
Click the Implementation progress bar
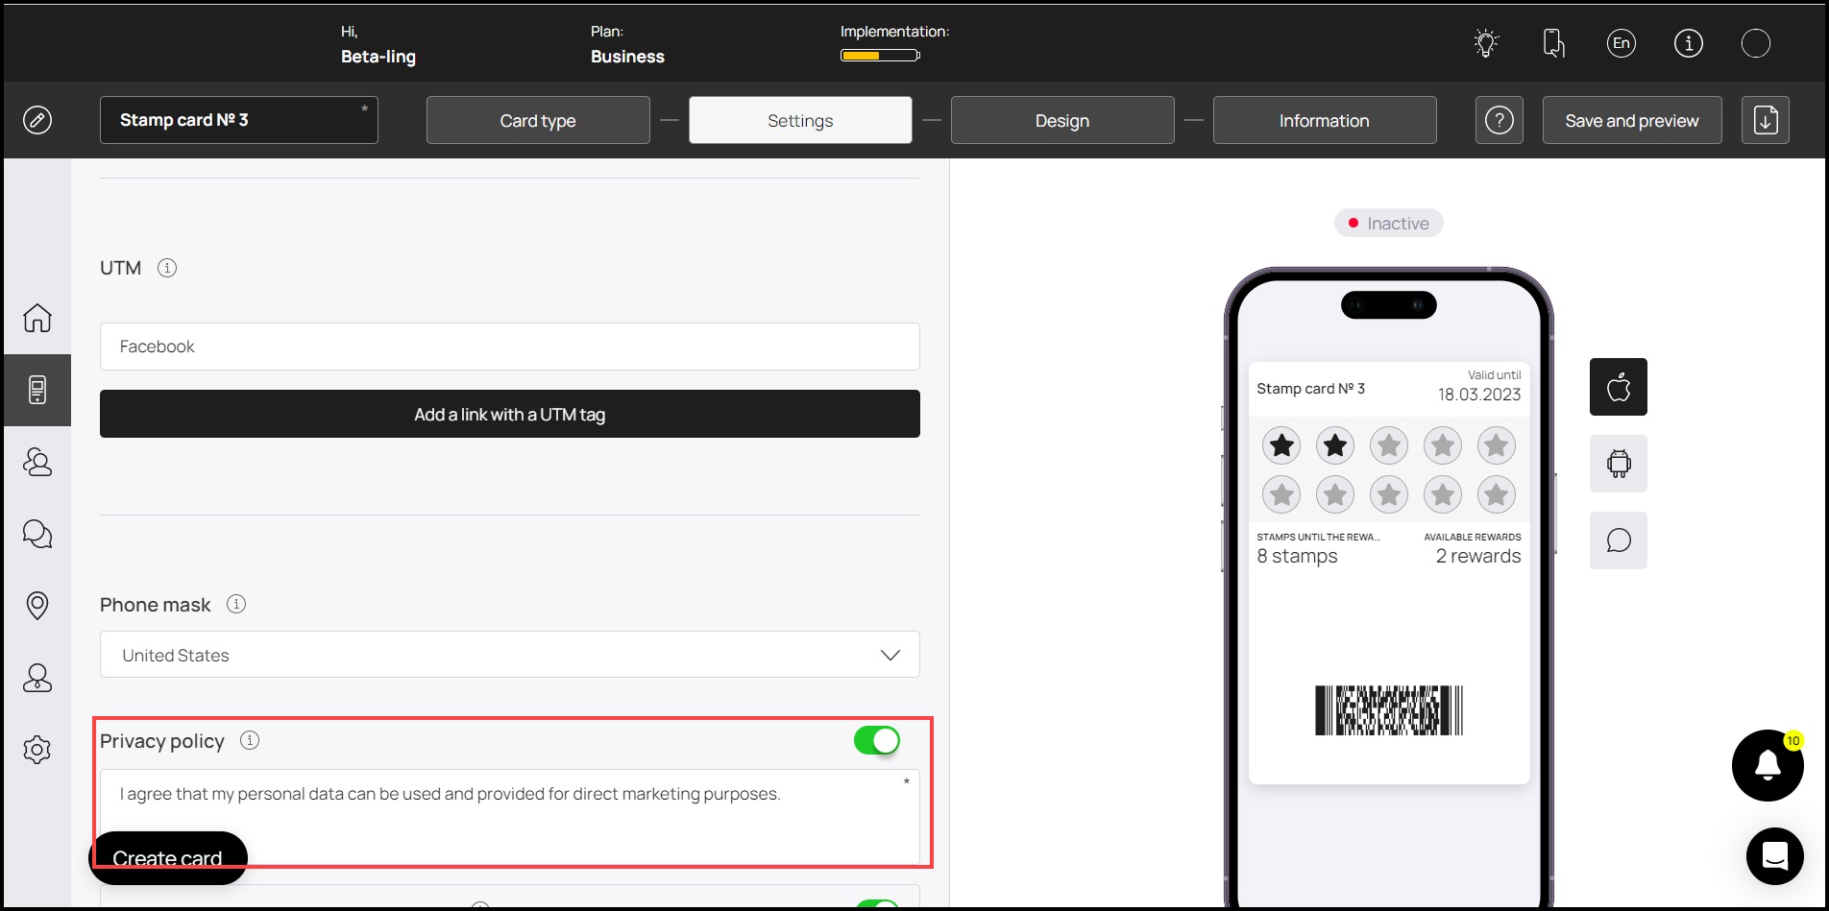pos(880,55)
